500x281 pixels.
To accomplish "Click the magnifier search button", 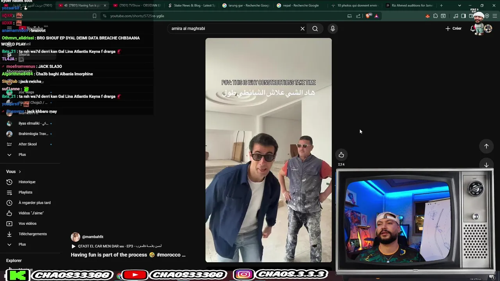I will [x=315, y=28].
